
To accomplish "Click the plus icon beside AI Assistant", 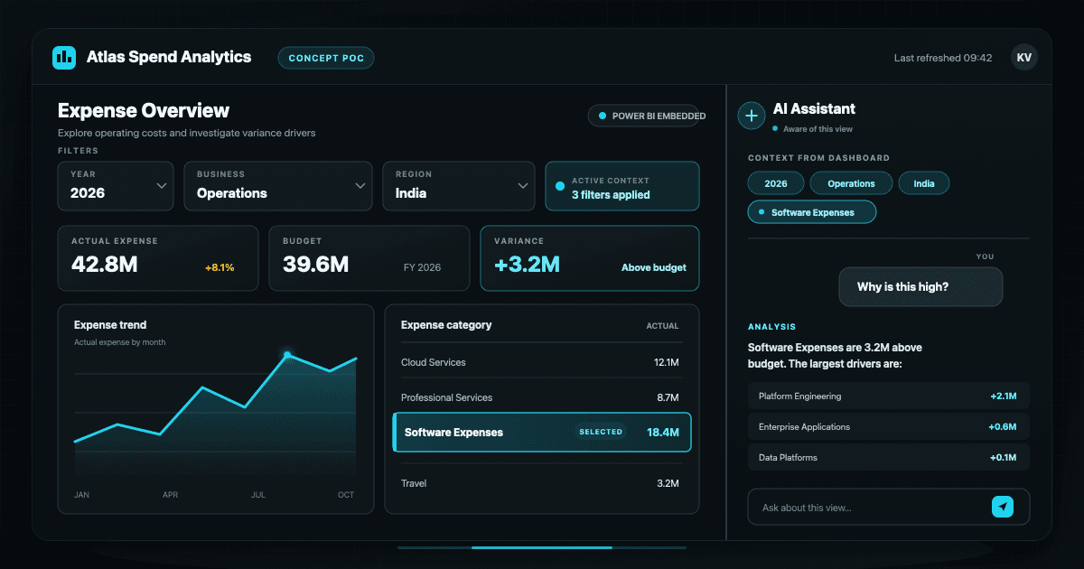I will pyautogui.click(x=752, y=116).
